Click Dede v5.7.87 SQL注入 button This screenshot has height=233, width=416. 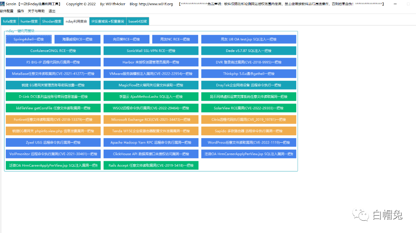pyautogui.click(x=248, y=51)
